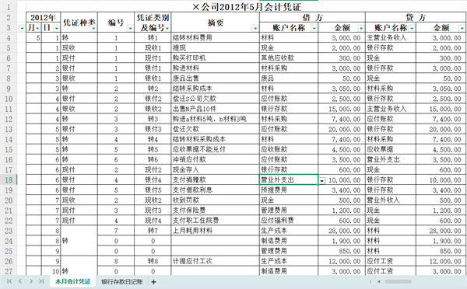Image resolution: width=467 pixels, height=289 pixels.
Task: Switch to 银行存款日记账 sheet tab
Action: tap(122, 281)
